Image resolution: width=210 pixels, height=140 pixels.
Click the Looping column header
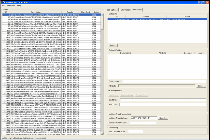188,53
